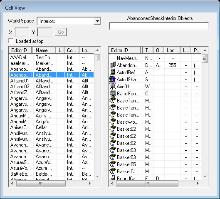Viewport: 220px width, 199px height.
Task: Select the Alftand01 cell
Action: [x=51, y=81]
